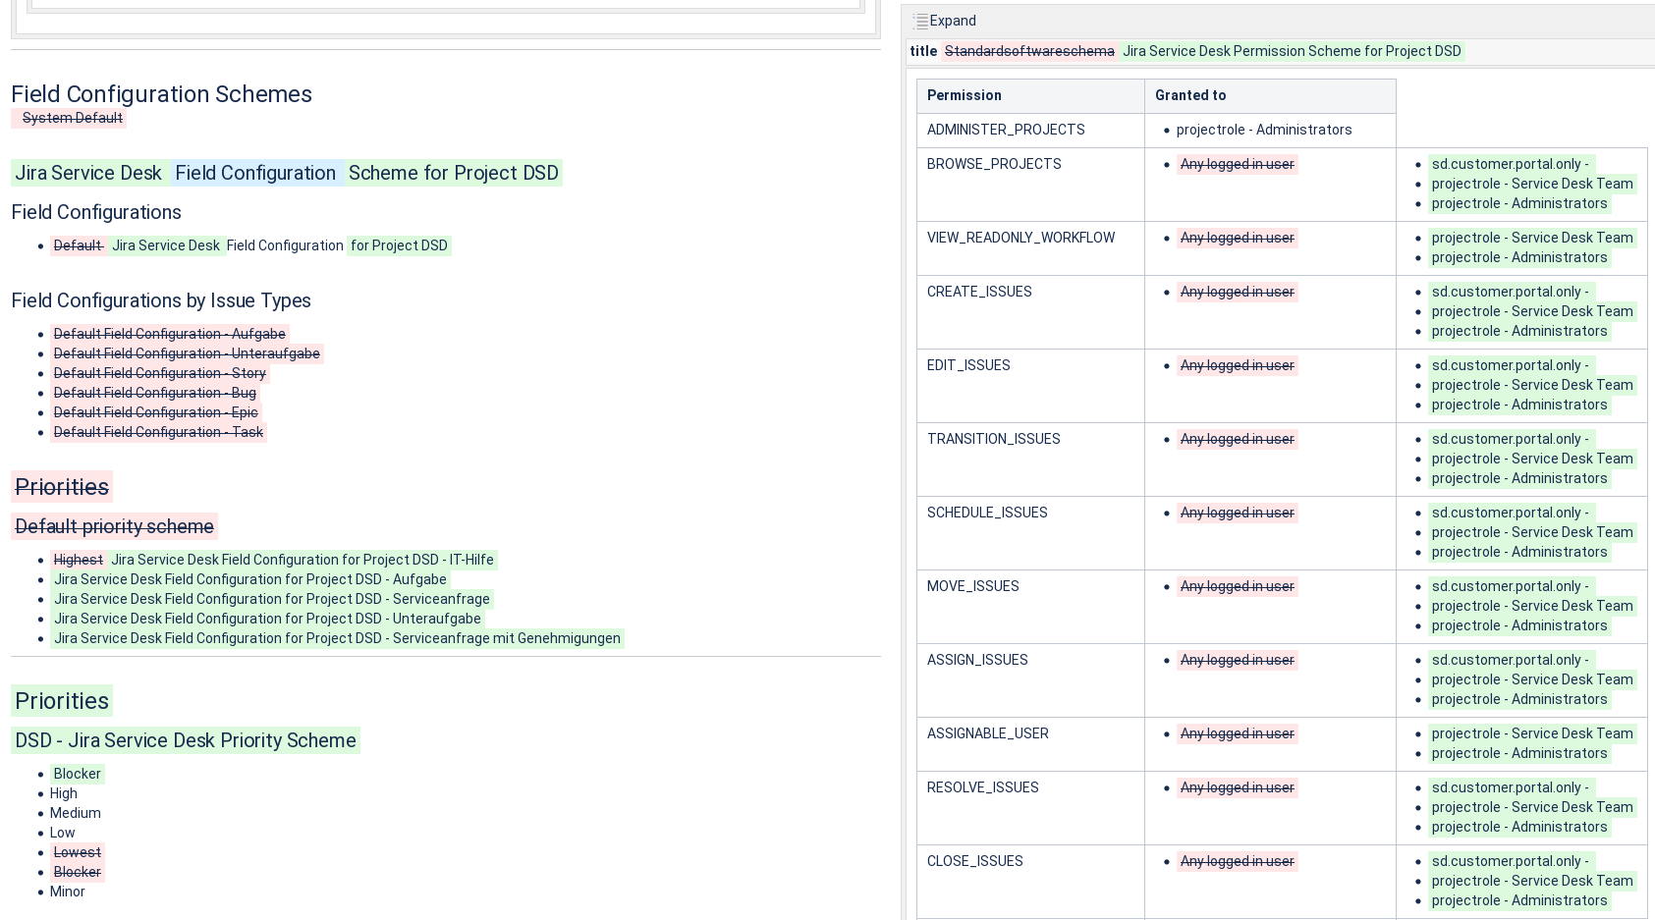Click 'sd.customer.portal.only' in CREATE_ISSUES row
The height and width of the screenshot is (920, 1655).
coord(1510,292)
